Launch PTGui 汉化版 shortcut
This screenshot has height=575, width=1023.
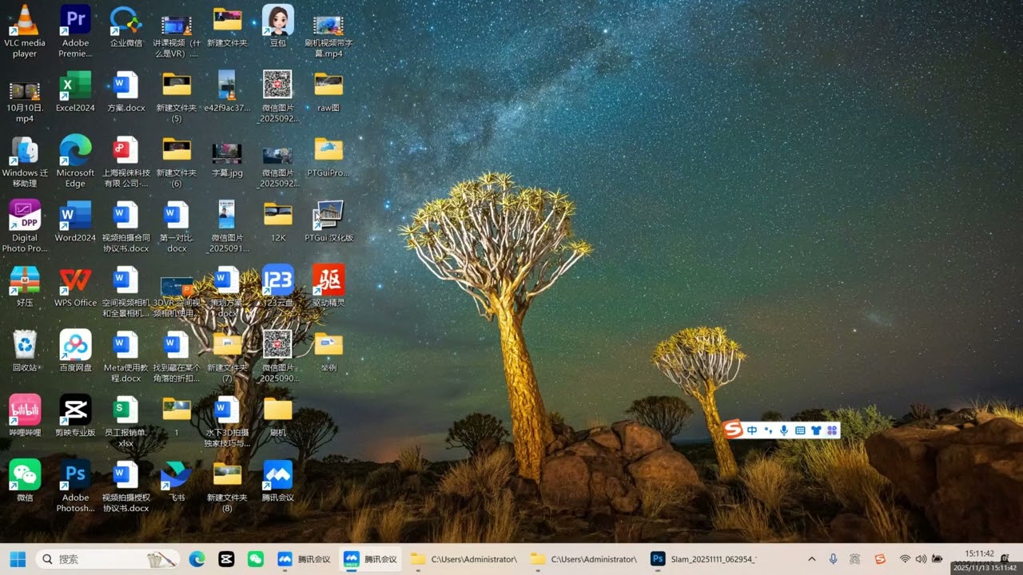pyautogui.click(x=328, y=221)
